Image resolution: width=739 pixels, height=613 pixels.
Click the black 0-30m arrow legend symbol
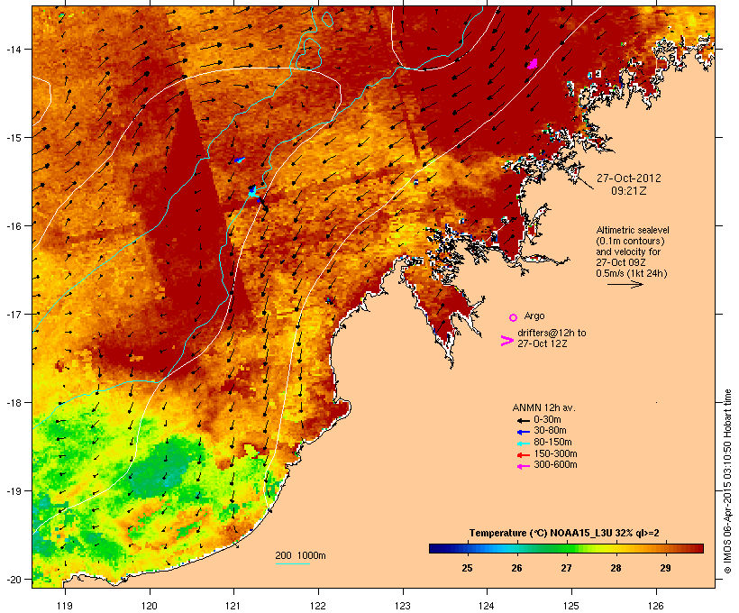click(523, 420)
